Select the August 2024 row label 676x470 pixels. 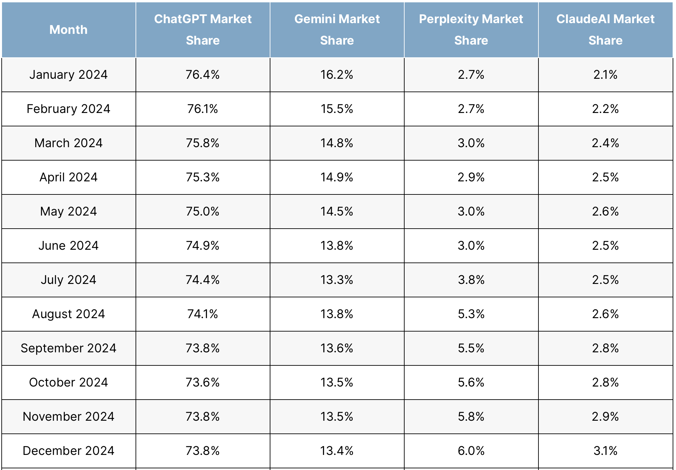coord(68,314)
